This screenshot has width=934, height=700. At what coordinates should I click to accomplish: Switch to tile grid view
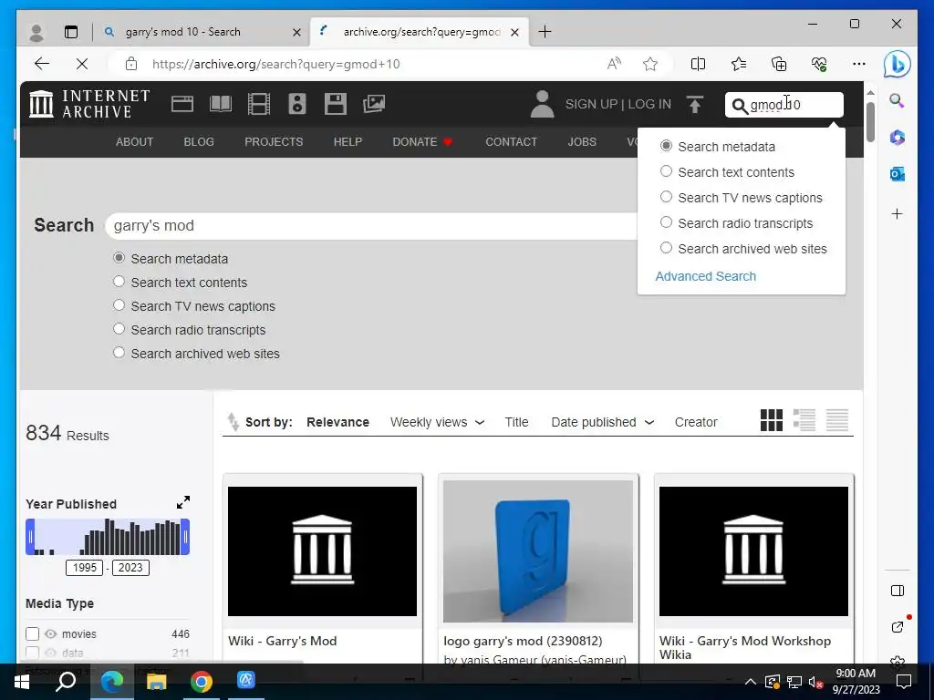(772, 420)
